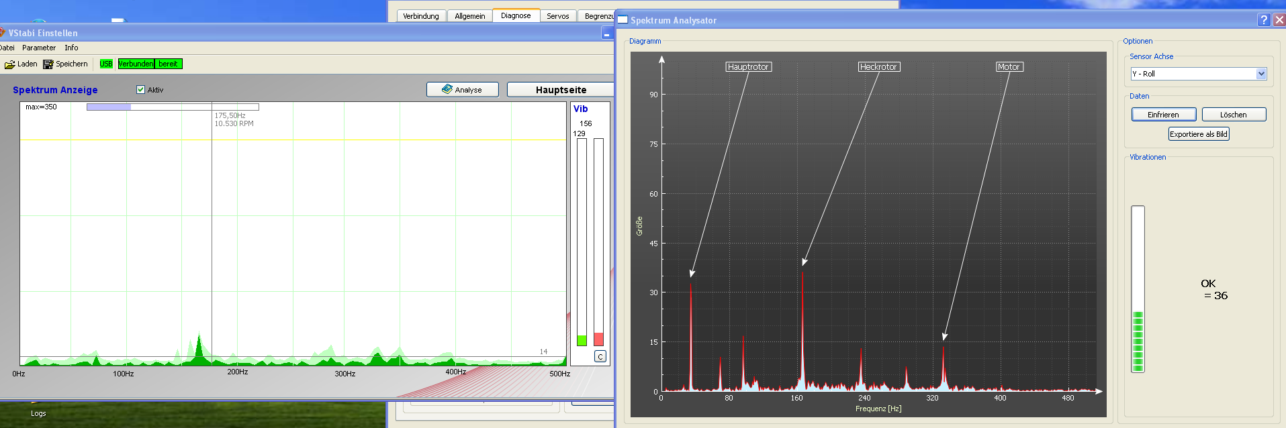Toggle the Aktiv checkbox
Viewport: 1286px width, 428px height.
140,90
